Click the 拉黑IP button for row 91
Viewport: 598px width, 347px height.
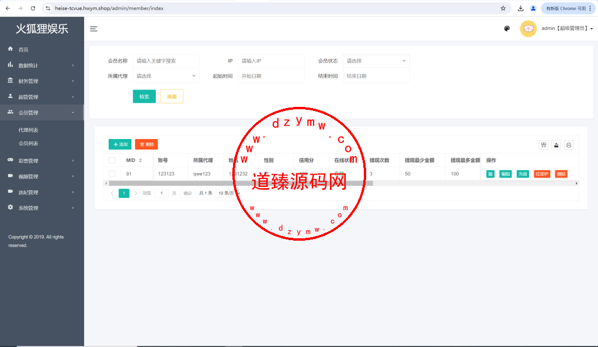542,174
